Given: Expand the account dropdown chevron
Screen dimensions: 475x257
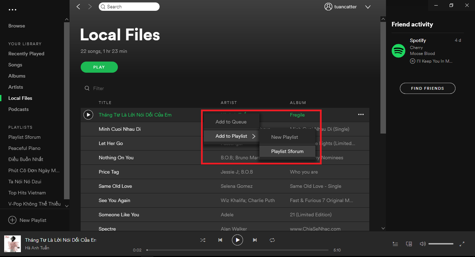Looking at the screenshot, I should tap(368, 7).
